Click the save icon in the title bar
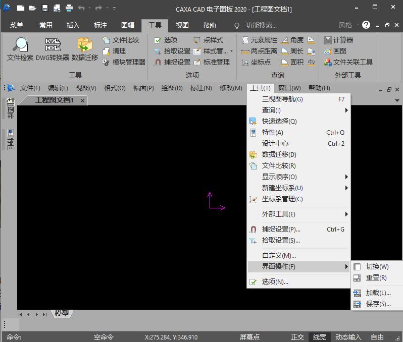 [x=45, y=8]
